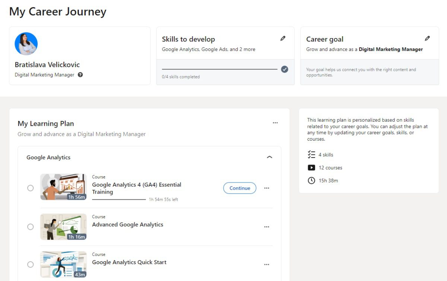Image resolution: width=447 pixels, height=281 pixels.
Task: Mark Advanced Google Analytics course complete
Action: 31,227
